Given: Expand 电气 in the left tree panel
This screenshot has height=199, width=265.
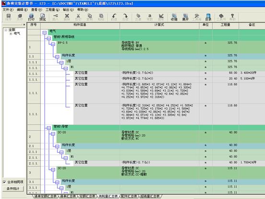Looking at the screenshot, I should [11, 34].
